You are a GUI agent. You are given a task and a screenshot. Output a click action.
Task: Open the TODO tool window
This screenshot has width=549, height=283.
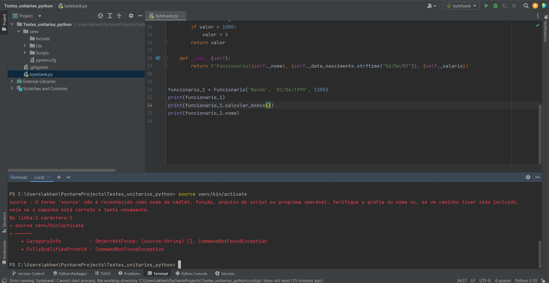pos(103,273)
